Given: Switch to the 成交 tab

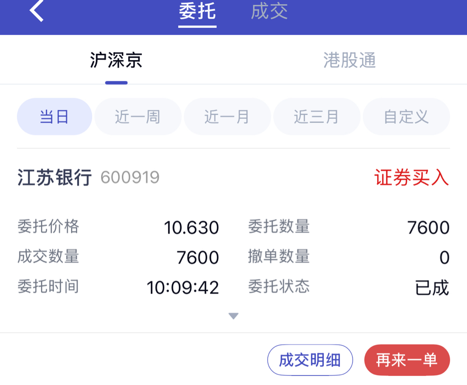Looking at the screenshot, I should (269, 11).
